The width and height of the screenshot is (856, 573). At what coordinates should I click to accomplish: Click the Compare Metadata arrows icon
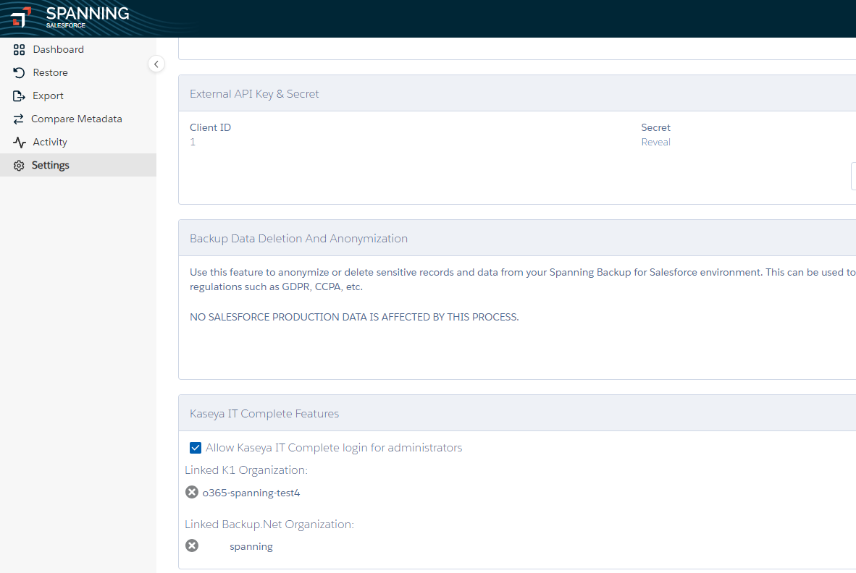19,119
